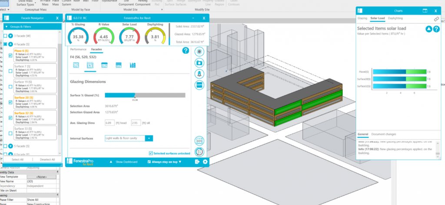Uncheck the Surface 32 [S] checkbox
Image resolution: width=445 pixels, height=205 pixels.
coord(10,118)
